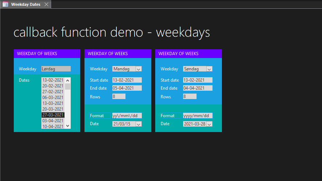Click the End date field showing 04-04-2021
Image resolution: width=322 pixels, height=181 pixels.
pyautogui.click(x=197, y=88)
